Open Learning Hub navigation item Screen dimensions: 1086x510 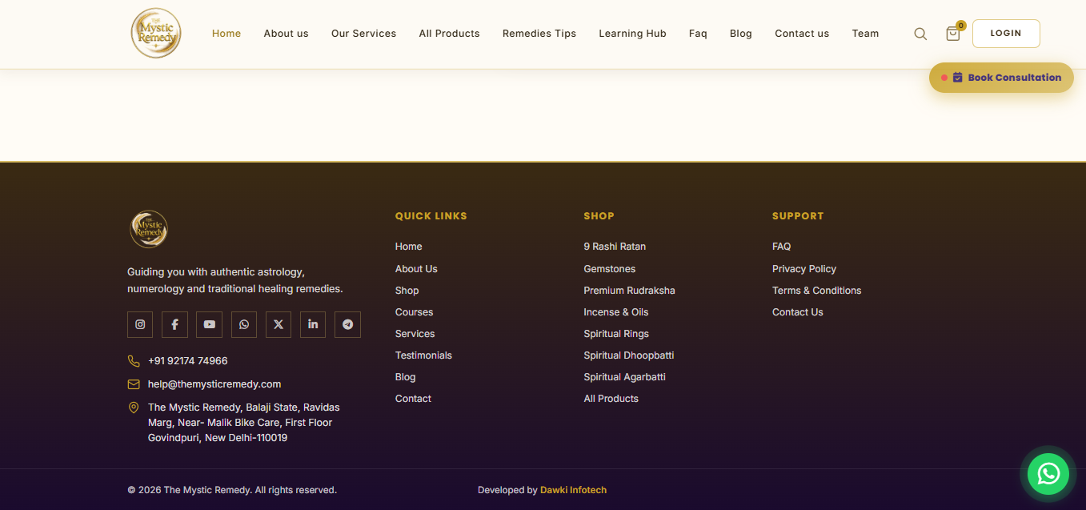pyautogui.click(x=632, y=34)
